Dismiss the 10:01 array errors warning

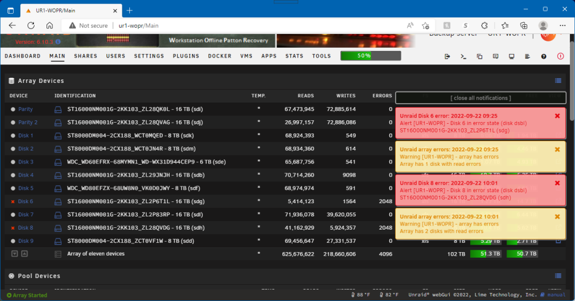tap(557, 216)
